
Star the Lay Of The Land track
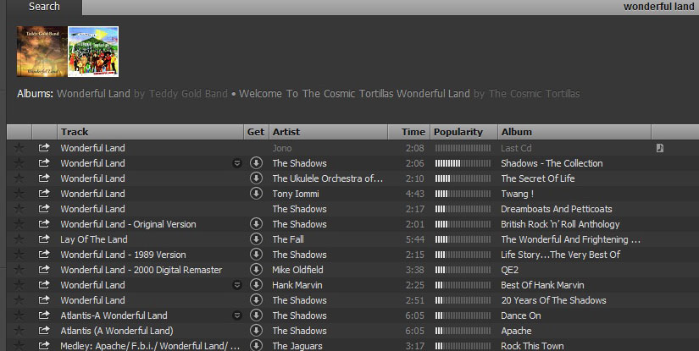[19, 239]
